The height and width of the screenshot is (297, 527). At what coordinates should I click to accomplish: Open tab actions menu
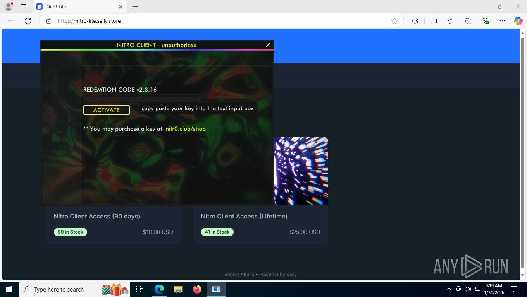pyautogui.click(x=23, y=7)
